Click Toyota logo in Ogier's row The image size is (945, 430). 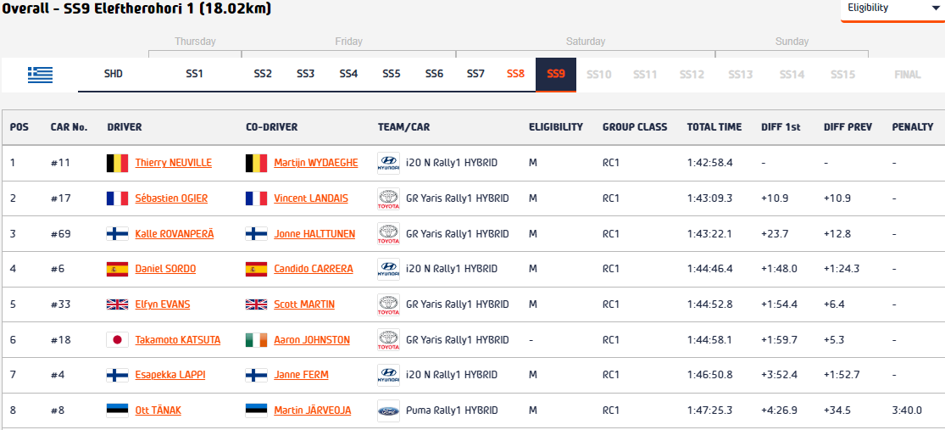388,198
